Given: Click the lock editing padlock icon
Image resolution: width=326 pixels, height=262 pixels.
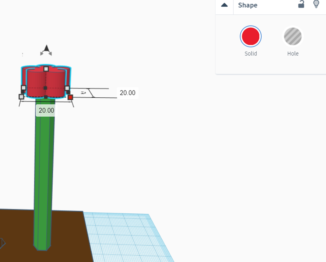Looking at the screenshot, I should (x=301, y=4).
